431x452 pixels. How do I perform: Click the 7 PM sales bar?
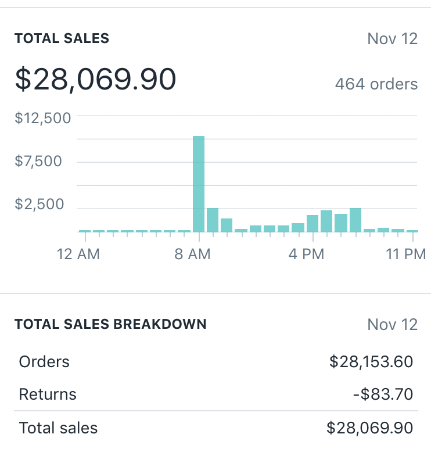[x=355, y=220]
